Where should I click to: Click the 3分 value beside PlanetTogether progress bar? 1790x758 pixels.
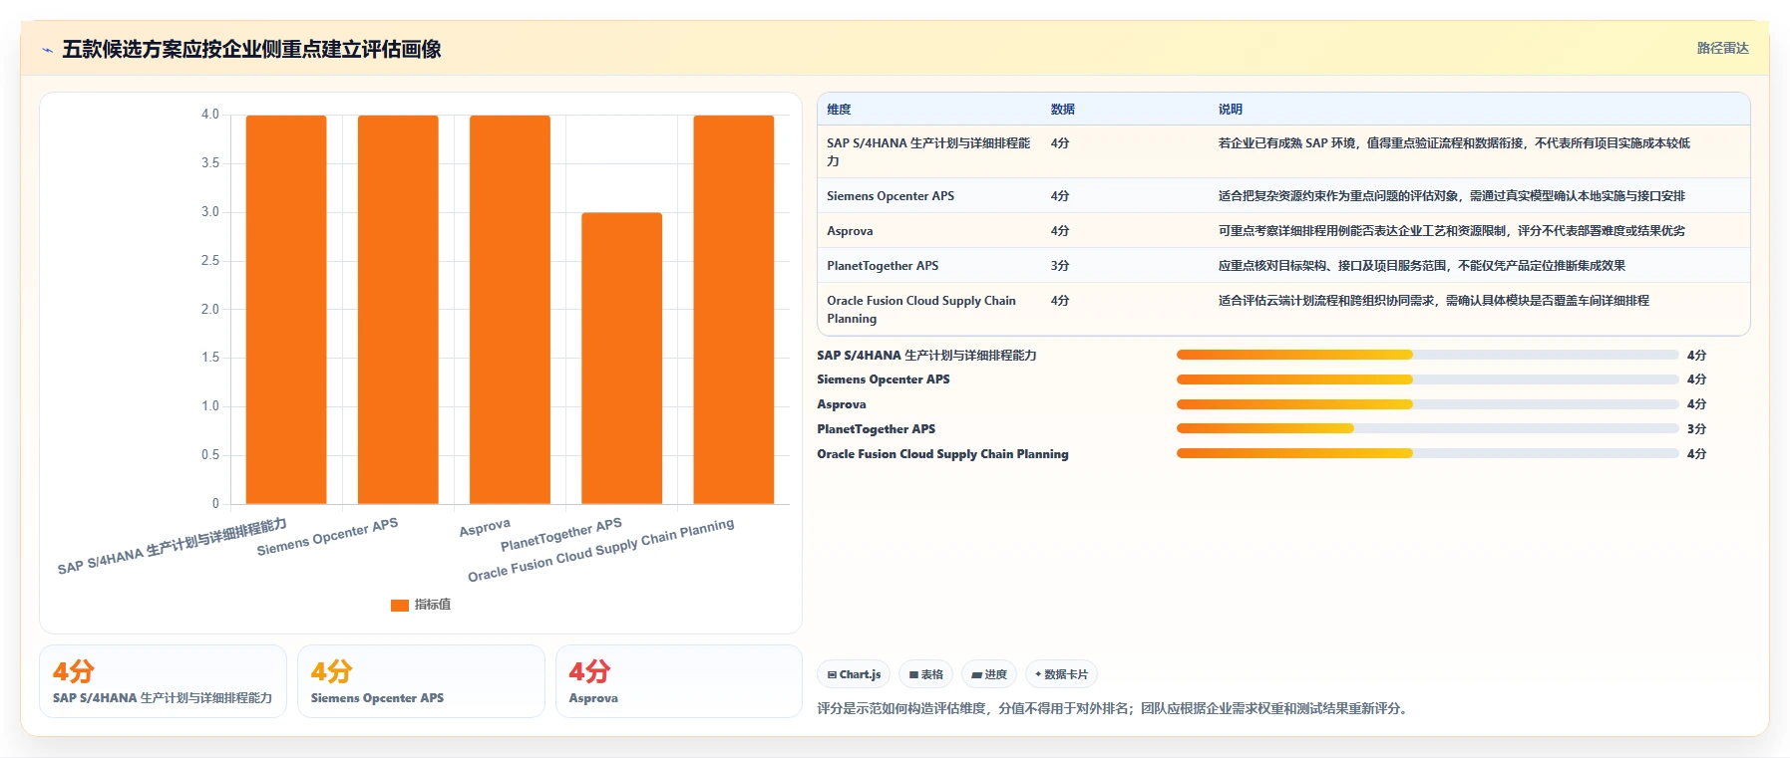click(1696, 429)
